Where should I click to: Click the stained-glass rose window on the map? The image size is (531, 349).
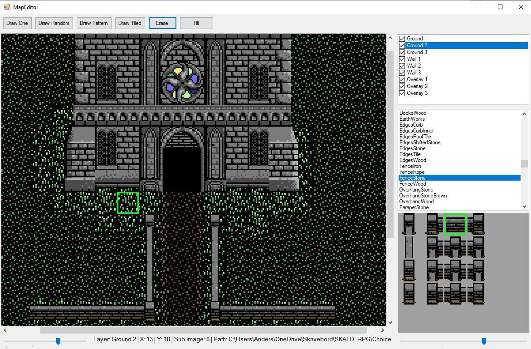(183, 83)
